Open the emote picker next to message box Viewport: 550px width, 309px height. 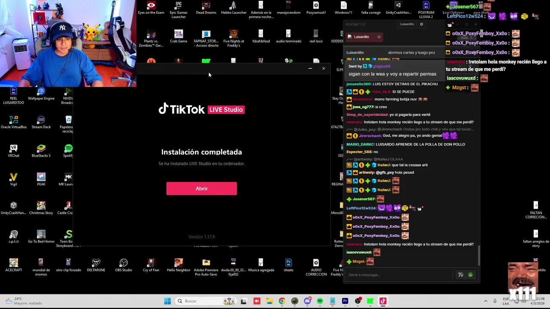tap(461, 275)
